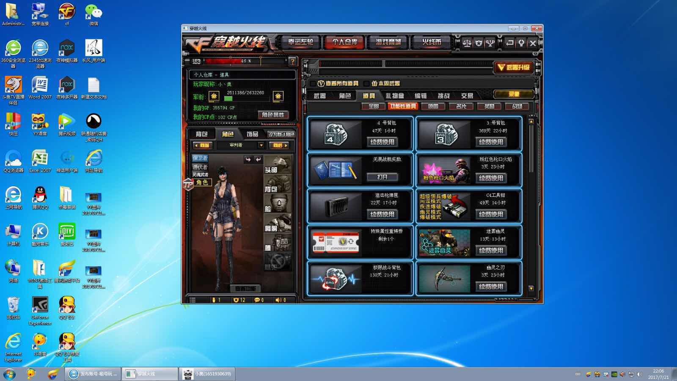Select the C4工具钳 item image
This screenshot has height=381, width=677.
click(444, 206)
